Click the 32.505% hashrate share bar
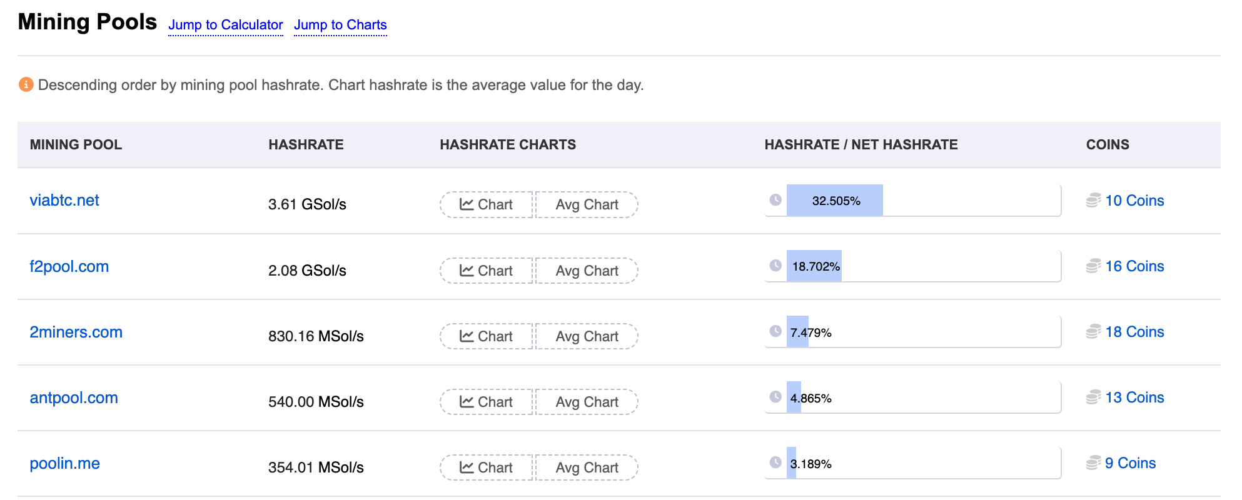Screen dimensions: 1242x500 pos(835,201)
